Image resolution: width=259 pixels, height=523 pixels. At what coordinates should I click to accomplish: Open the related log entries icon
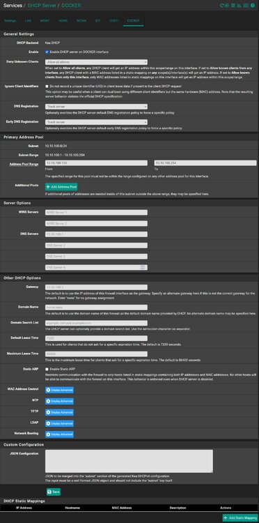[246, 6]
